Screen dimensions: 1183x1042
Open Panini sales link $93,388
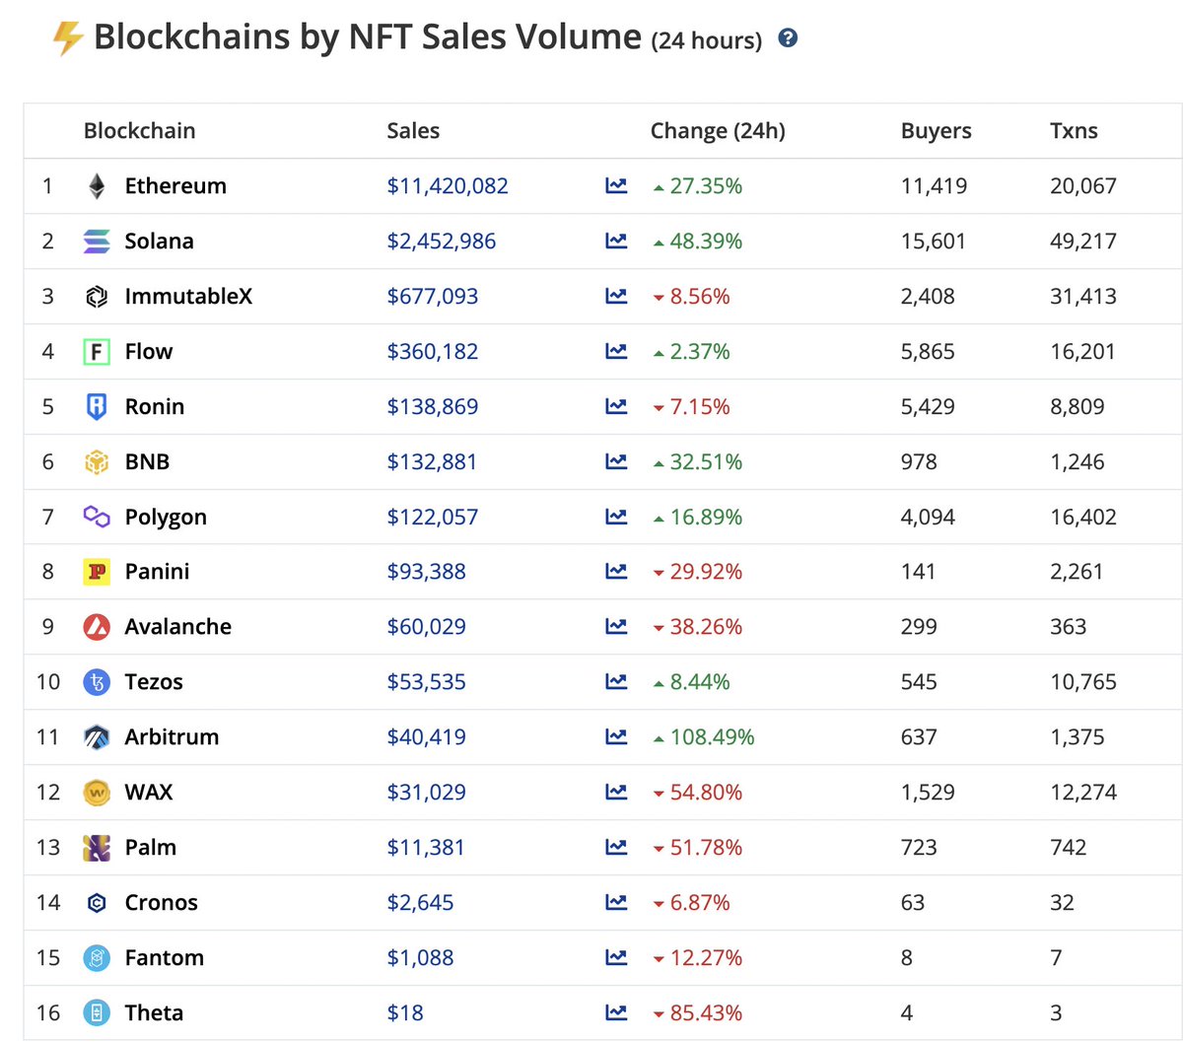427,572
